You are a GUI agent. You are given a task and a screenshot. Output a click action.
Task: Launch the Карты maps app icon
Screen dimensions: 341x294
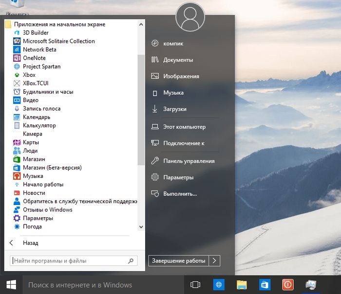17,142
